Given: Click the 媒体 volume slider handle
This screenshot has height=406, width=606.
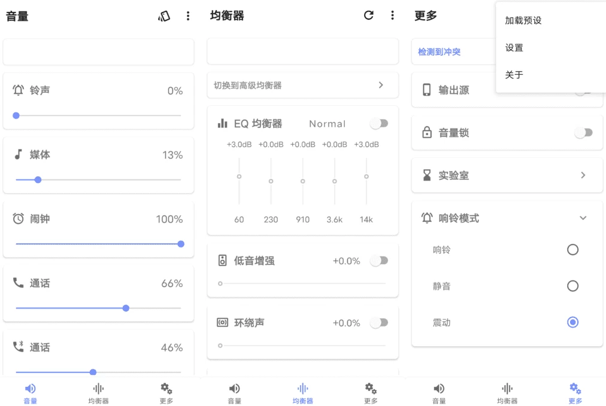Looking at the screenshot, I should tap(38, 179).
